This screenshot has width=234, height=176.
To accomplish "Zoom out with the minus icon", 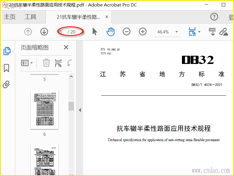I will click(127, 32).
